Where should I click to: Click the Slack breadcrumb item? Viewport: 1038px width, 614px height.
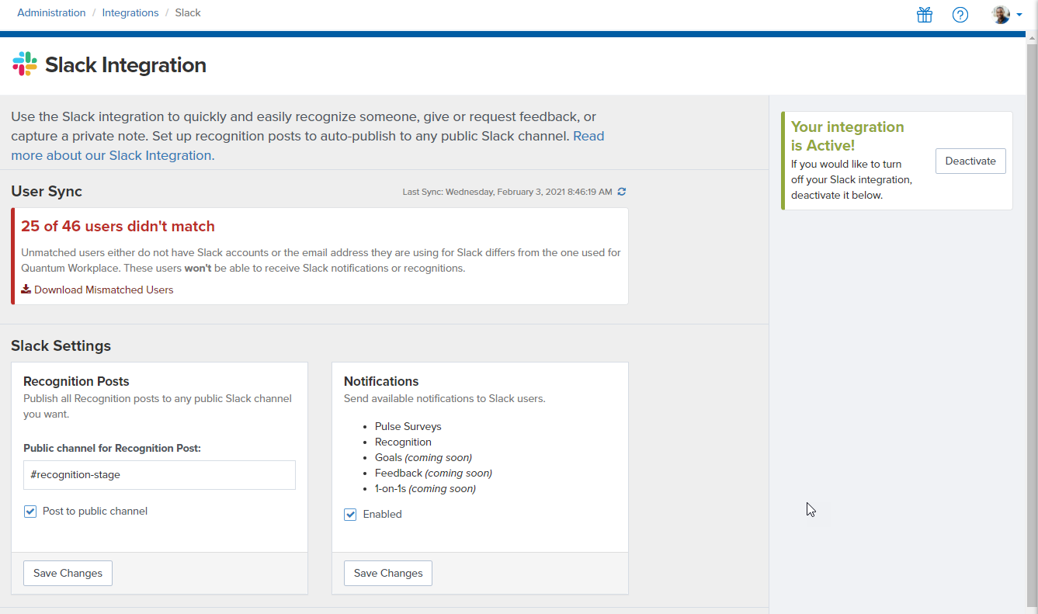[x=188, y=12]
